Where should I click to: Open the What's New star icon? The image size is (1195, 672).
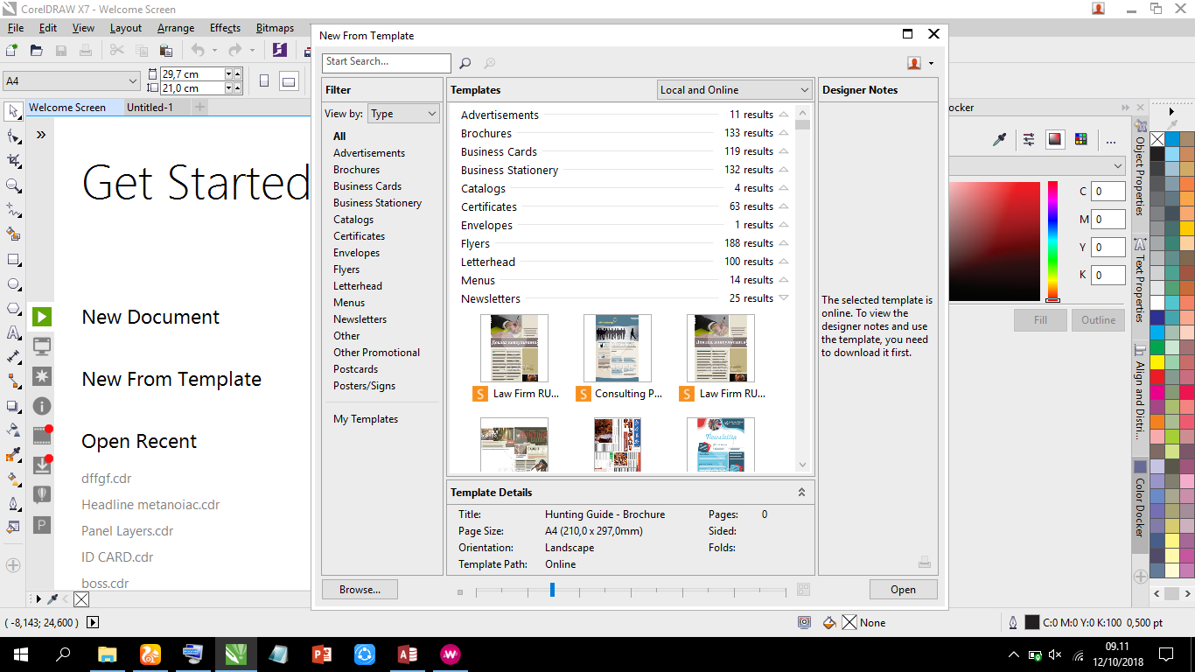(42, 376)
